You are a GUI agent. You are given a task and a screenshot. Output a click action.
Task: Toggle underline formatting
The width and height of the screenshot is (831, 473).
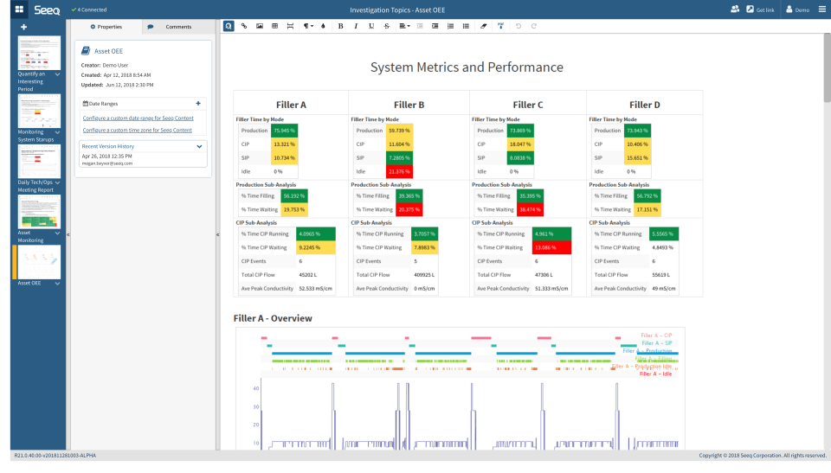click(x=371, y=26)
